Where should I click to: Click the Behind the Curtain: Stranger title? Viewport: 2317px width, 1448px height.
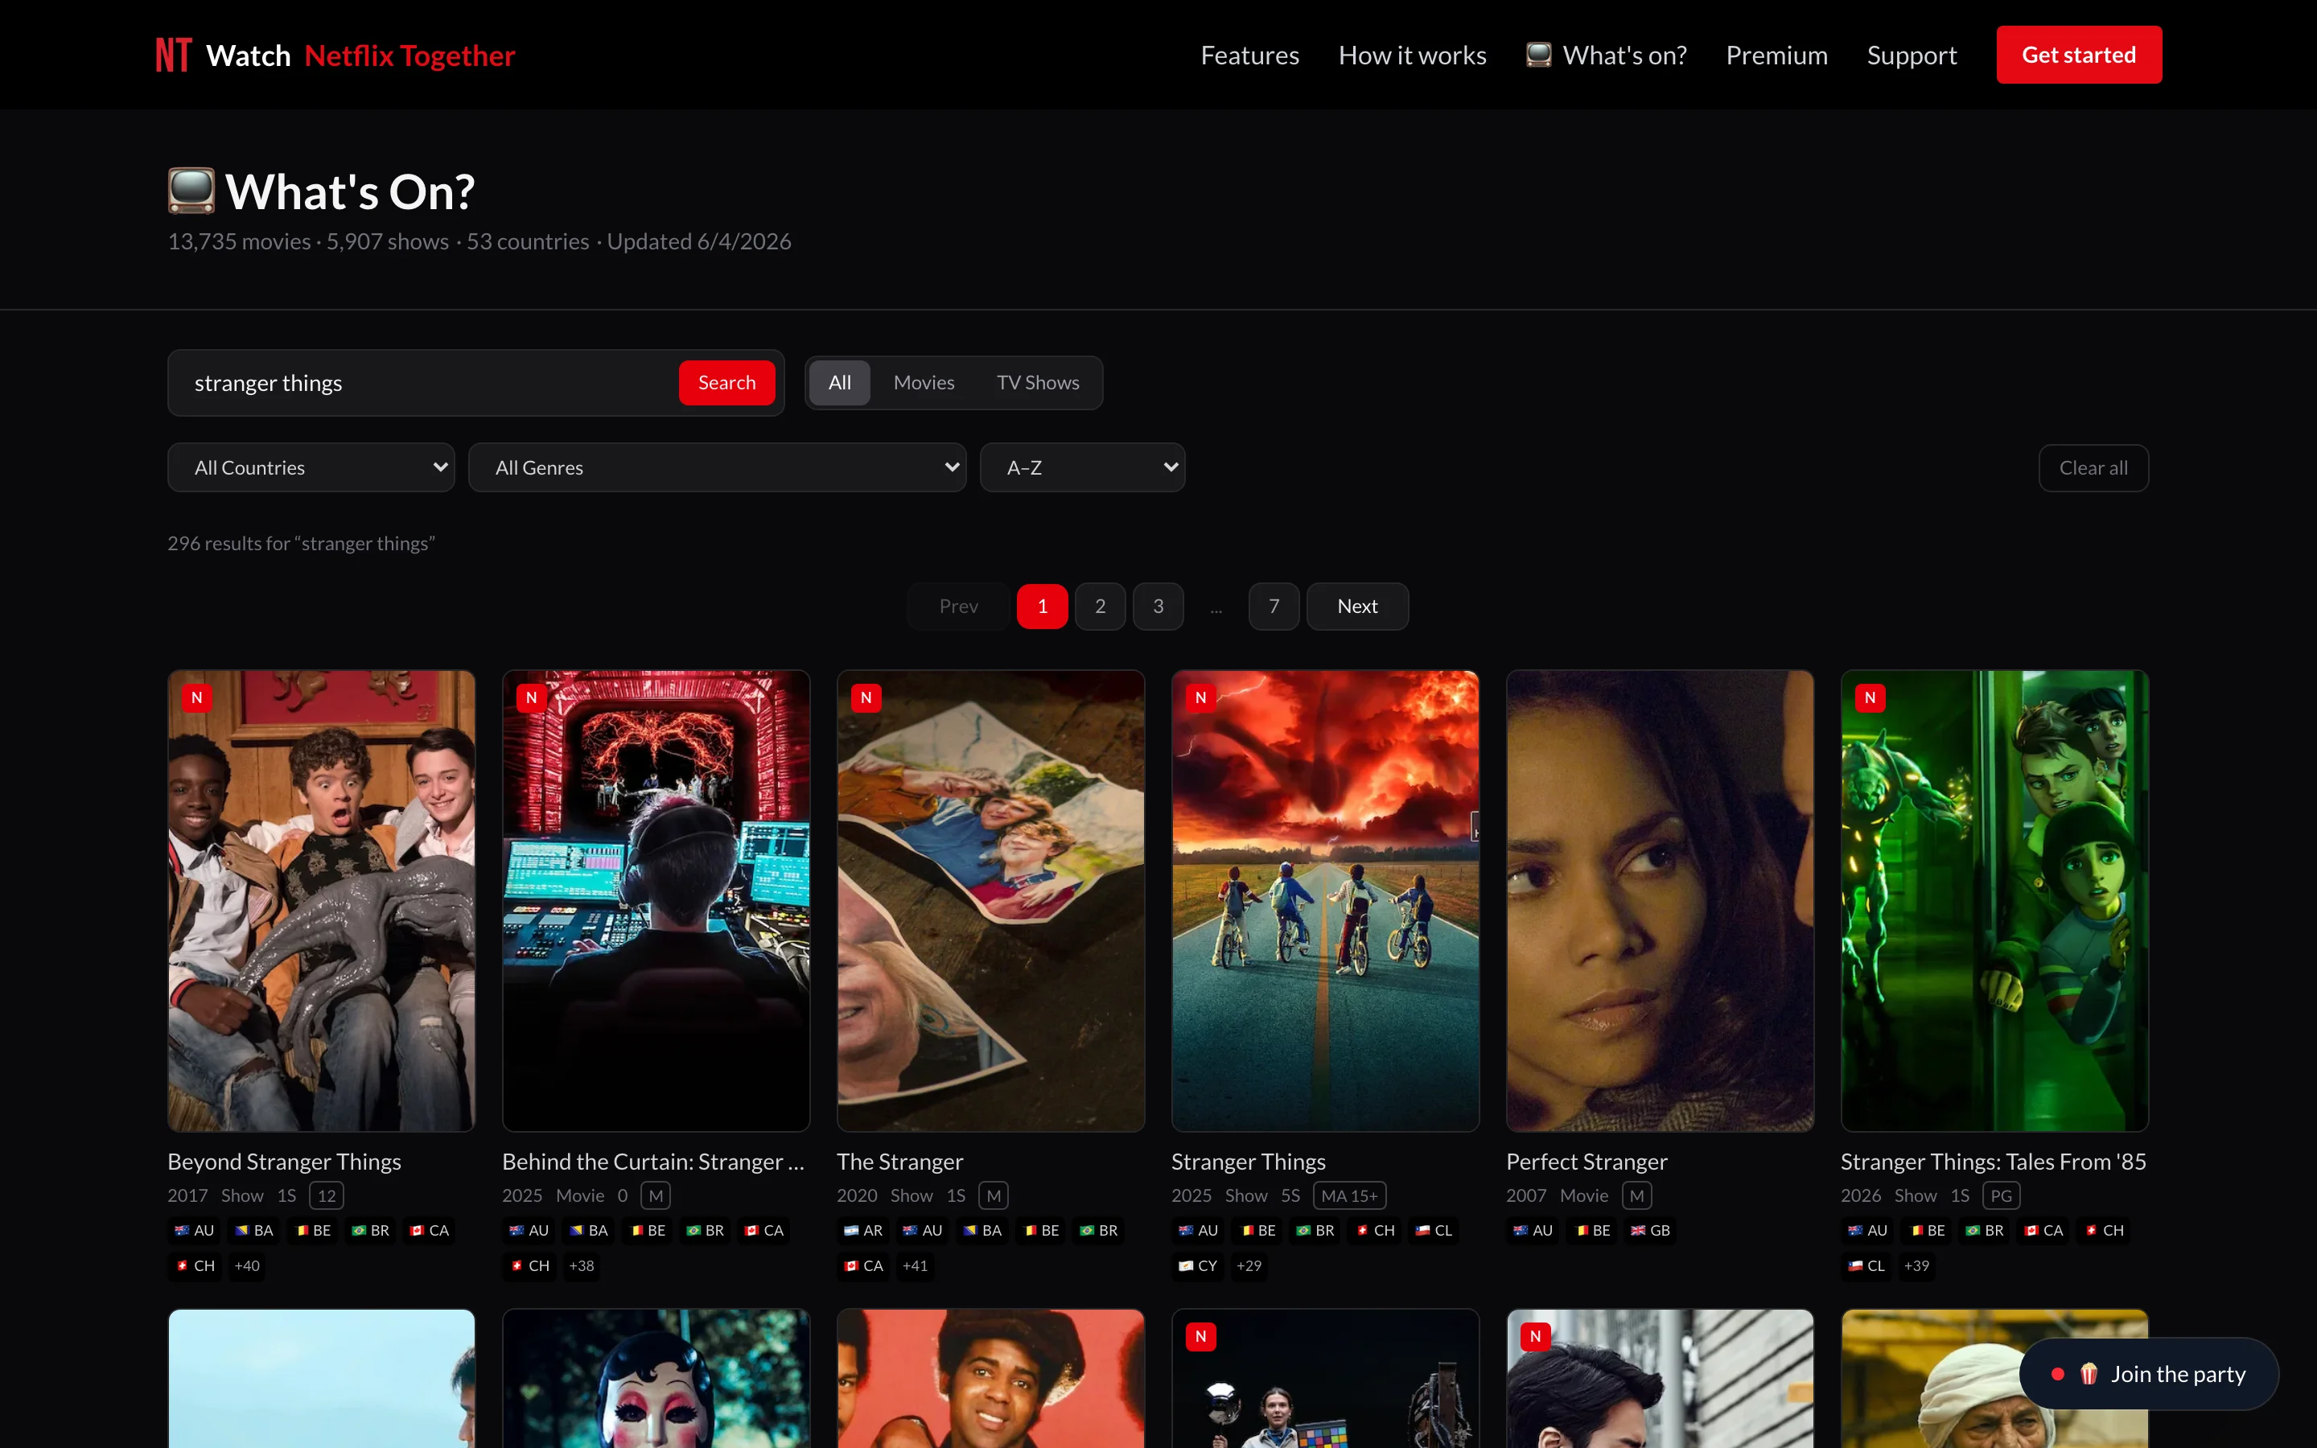(x=654, y=1162)
